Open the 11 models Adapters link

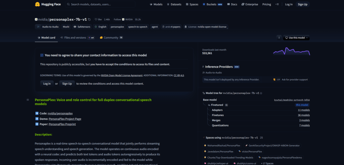pos(304,110)
